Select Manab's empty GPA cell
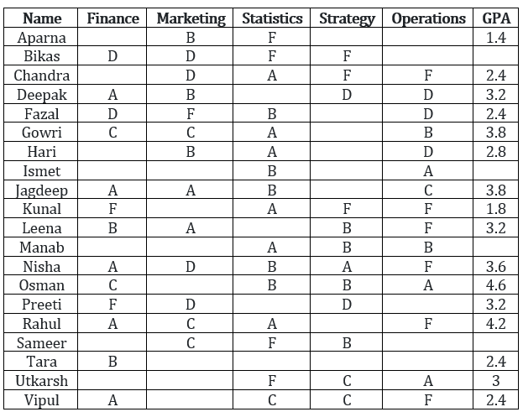This screenshot has width=523, height=412. click(x=496, y=247)
